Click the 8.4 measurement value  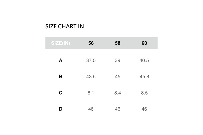point(117,93)
